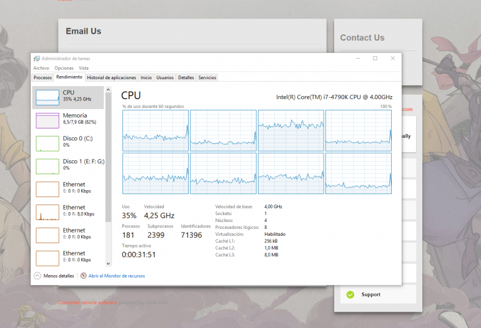Image resolution: width=481 pixels, height=328 pixels.
Task: Click Menos detalles button text
Action: (59, 276)
